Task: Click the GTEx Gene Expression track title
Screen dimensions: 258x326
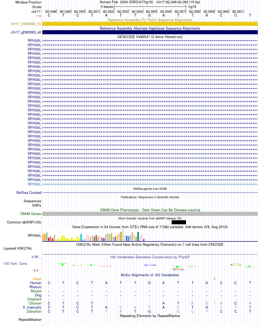Action: click(150, 227)
